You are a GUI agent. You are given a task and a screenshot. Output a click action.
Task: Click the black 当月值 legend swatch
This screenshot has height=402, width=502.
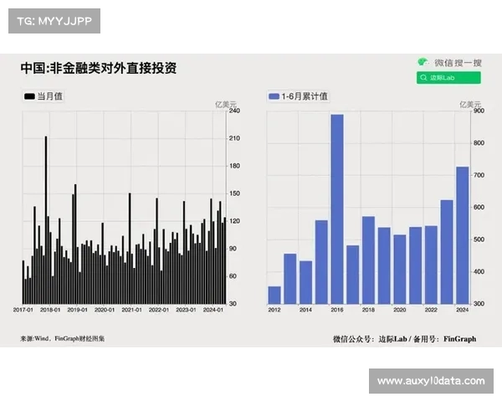click(29, 96)
